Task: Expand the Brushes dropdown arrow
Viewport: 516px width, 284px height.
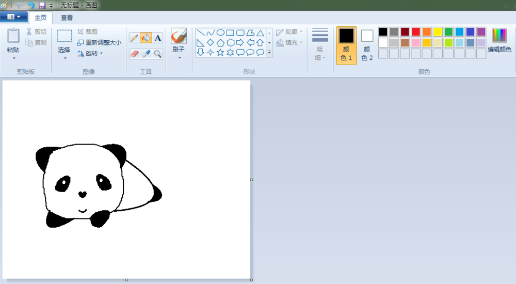Action: click(180, 58)
